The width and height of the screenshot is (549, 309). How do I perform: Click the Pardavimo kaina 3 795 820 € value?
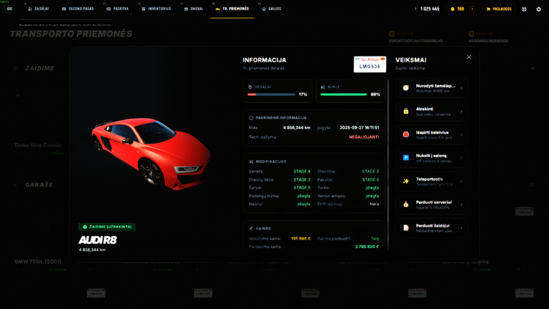(x=367, y=247)
